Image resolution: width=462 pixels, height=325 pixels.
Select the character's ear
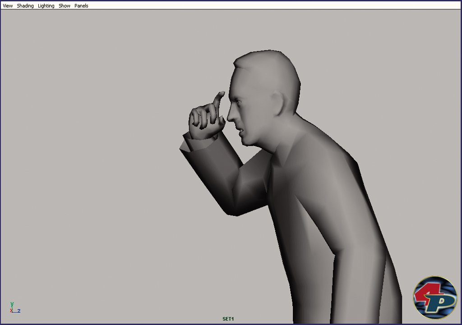[x=277, y=104]
